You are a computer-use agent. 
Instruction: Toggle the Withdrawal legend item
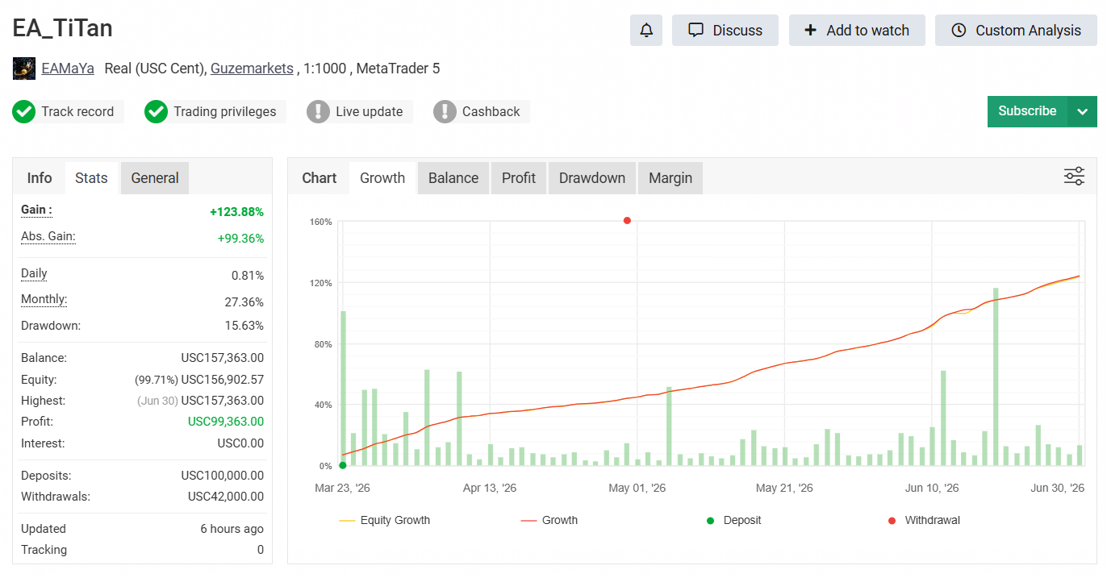[924, 521]
